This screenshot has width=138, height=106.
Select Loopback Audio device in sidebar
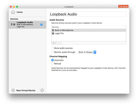(28, 25)
